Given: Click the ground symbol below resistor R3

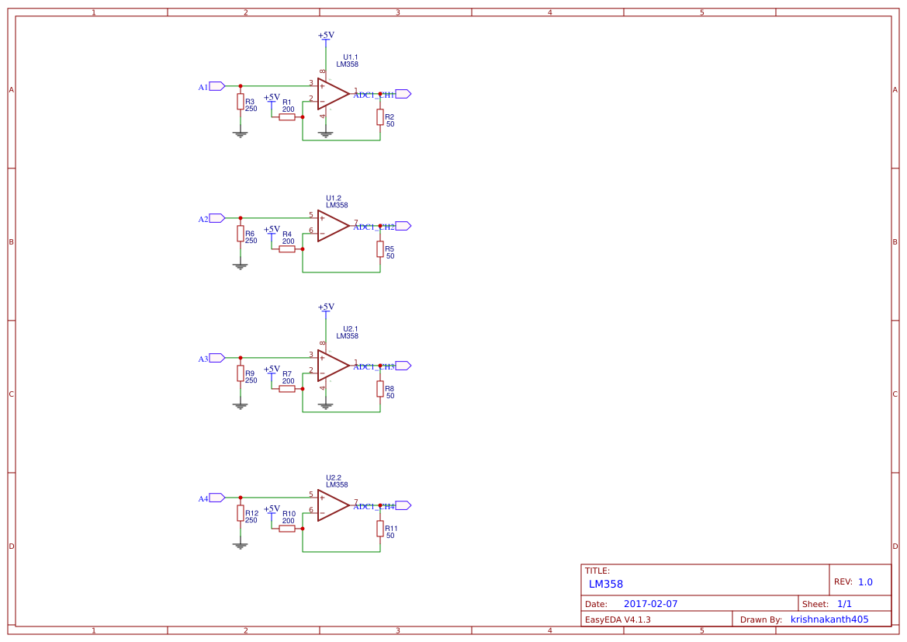Looking at the screenshot, I should (x=240, y=134).
